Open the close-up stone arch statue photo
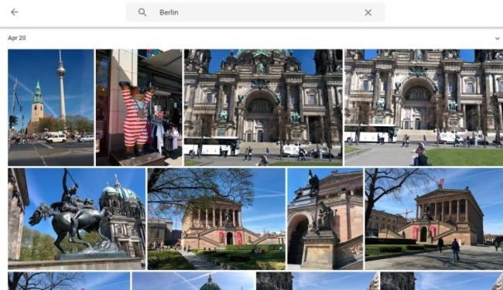Image resolution: width=503 pixels, height=290 pixels. [325, 219]
